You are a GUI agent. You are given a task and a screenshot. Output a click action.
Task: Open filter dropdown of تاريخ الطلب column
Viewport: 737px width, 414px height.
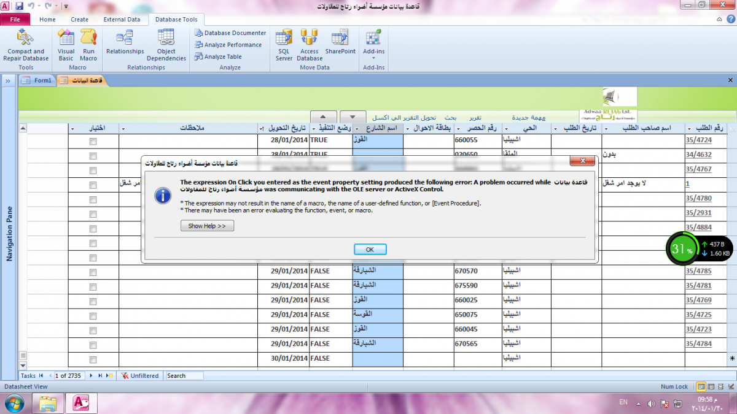pyautogui.click(x=555, y=129)
